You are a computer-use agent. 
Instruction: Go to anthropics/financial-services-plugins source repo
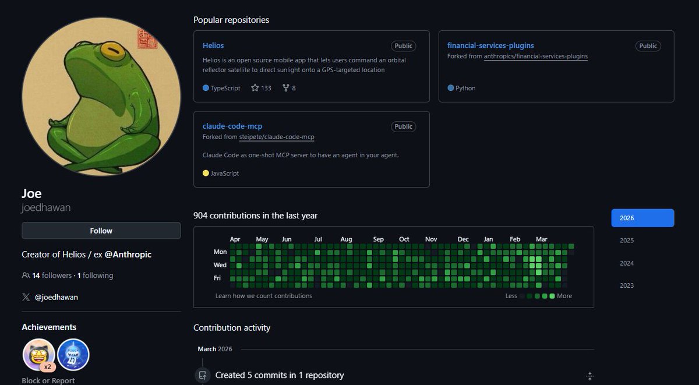pyautogui.click(x=536, y=56)
